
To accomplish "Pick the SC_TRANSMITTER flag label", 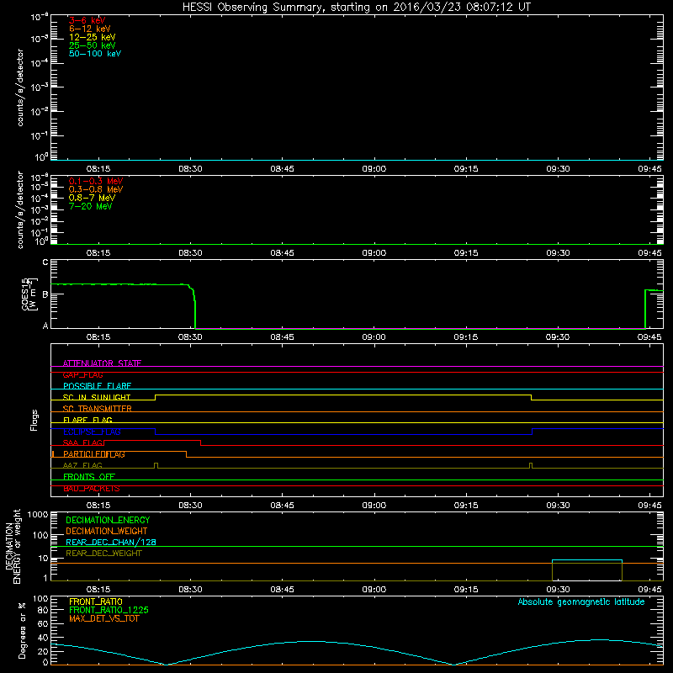I will (x=97, y=409).
